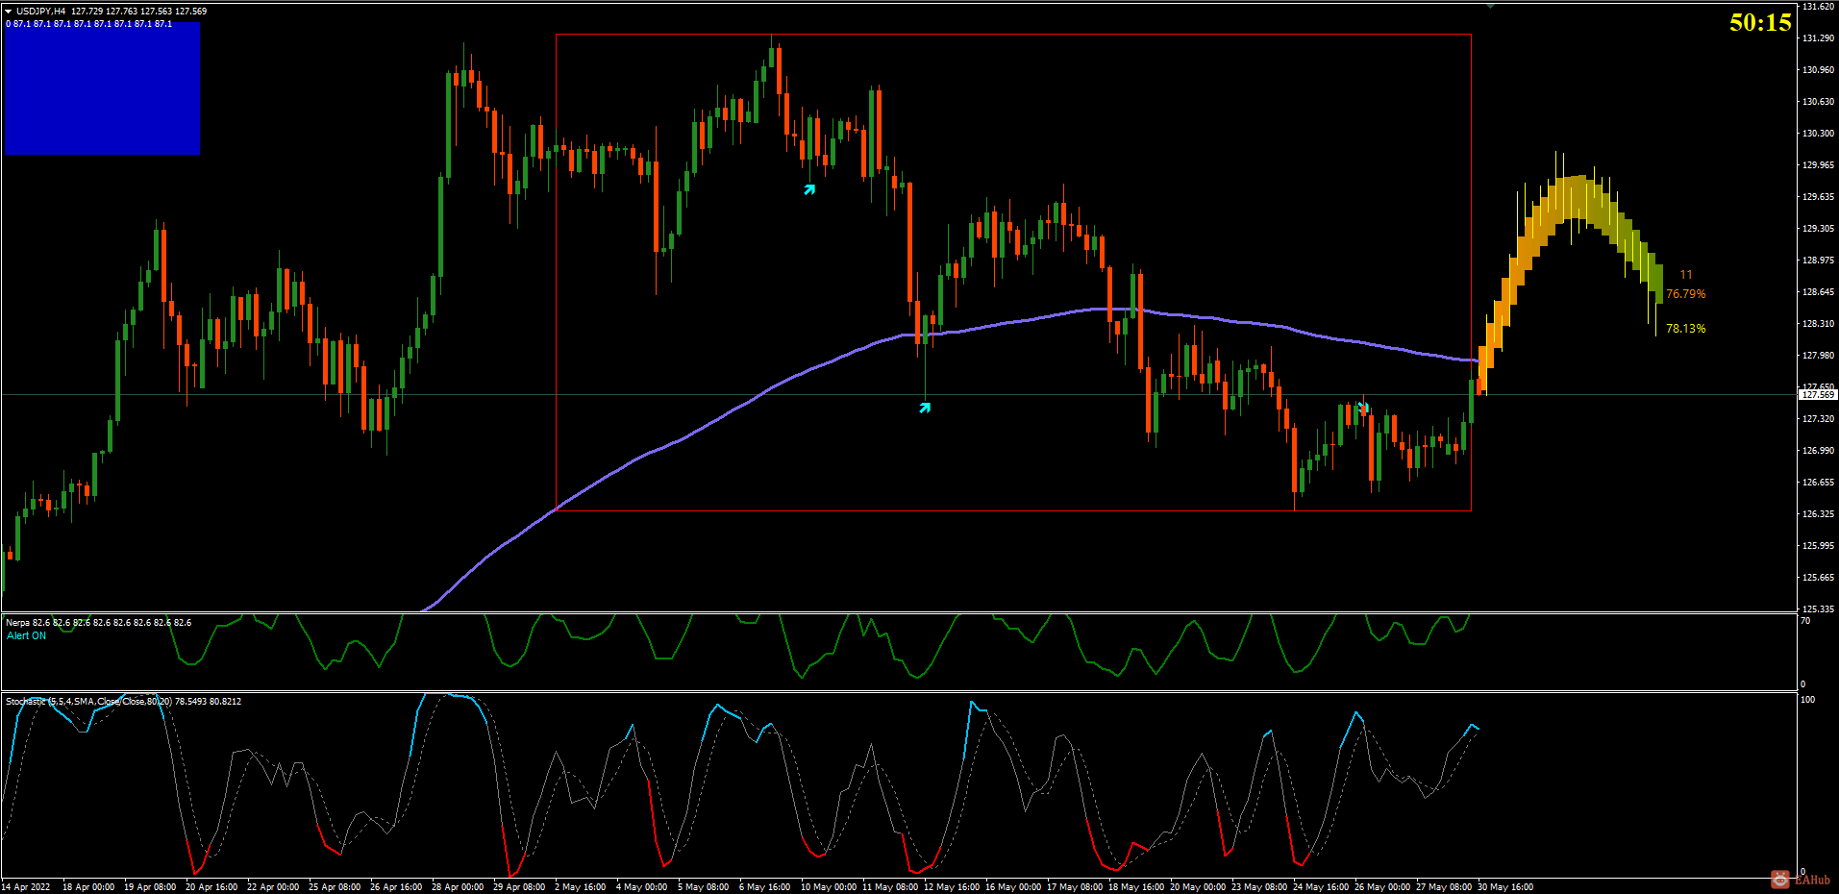Screen dimensions: 1839x894
Task: Click the '30 May 16:00' time axis label
Action: tap(1505, 887)
